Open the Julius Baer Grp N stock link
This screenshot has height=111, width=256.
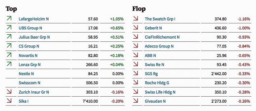tap(34, 37)
